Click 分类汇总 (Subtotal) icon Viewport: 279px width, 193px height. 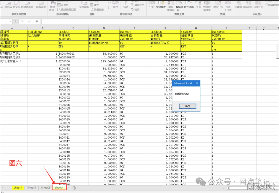point(258,5)
